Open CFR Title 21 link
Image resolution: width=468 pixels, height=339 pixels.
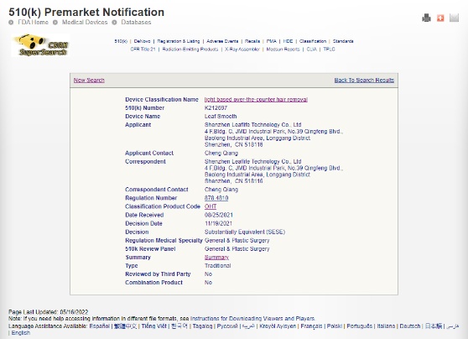point(143,50)
